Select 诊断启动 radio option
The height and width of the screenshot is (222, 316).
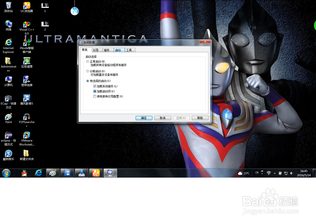[88, 71]
